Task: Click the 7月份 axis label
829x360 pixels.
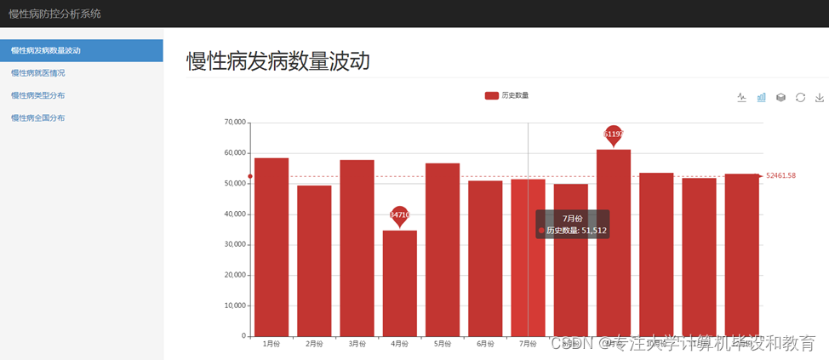Action: tap(529, 344)
